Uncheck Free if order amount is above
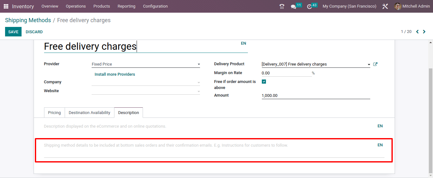This screenshot has height=178, width=433. [x=264, y=81]
